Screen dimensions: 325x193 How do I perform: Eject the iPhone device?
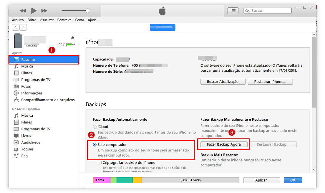pos(73,38)
